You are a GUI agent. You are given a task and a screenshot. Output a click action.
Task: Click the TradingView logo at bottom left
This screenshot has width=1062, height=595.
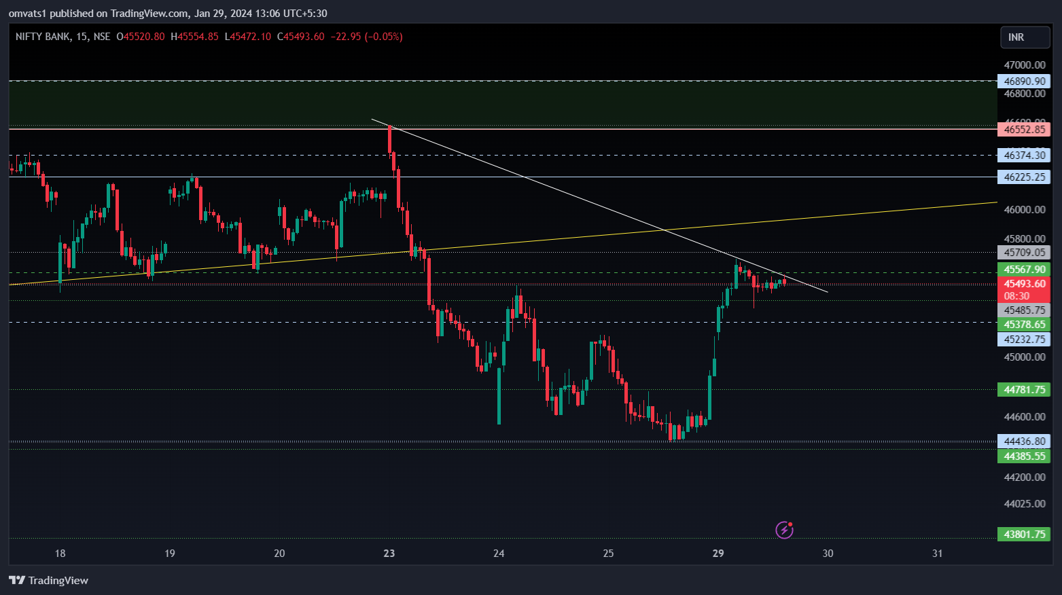point(48,580)
